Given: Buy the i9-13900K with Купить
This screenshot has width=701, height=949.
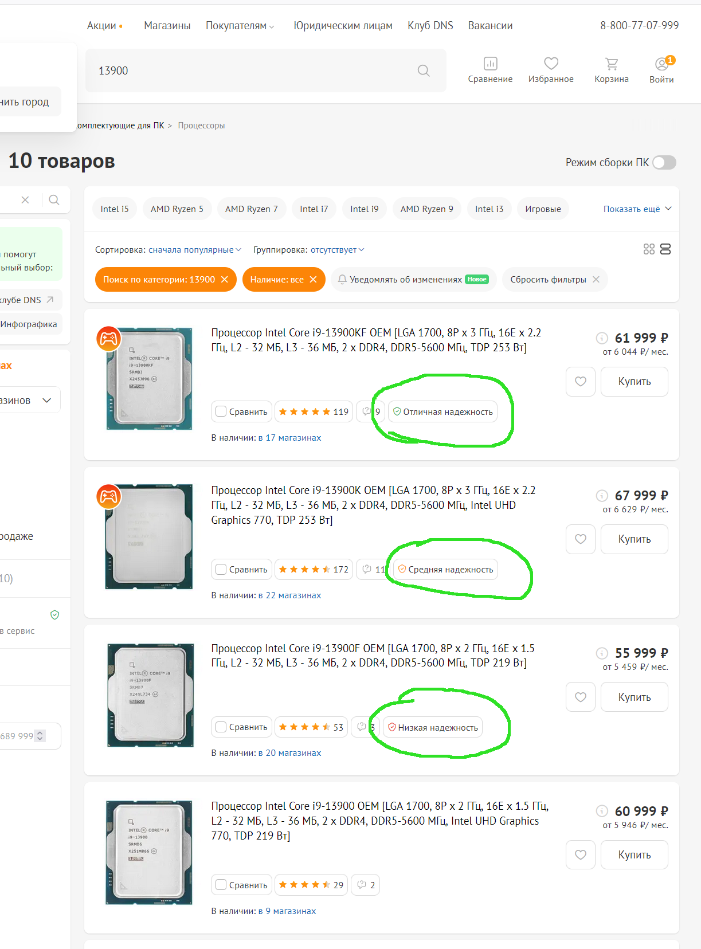Looking at the screenshot, I should click(x=635, y=539).
